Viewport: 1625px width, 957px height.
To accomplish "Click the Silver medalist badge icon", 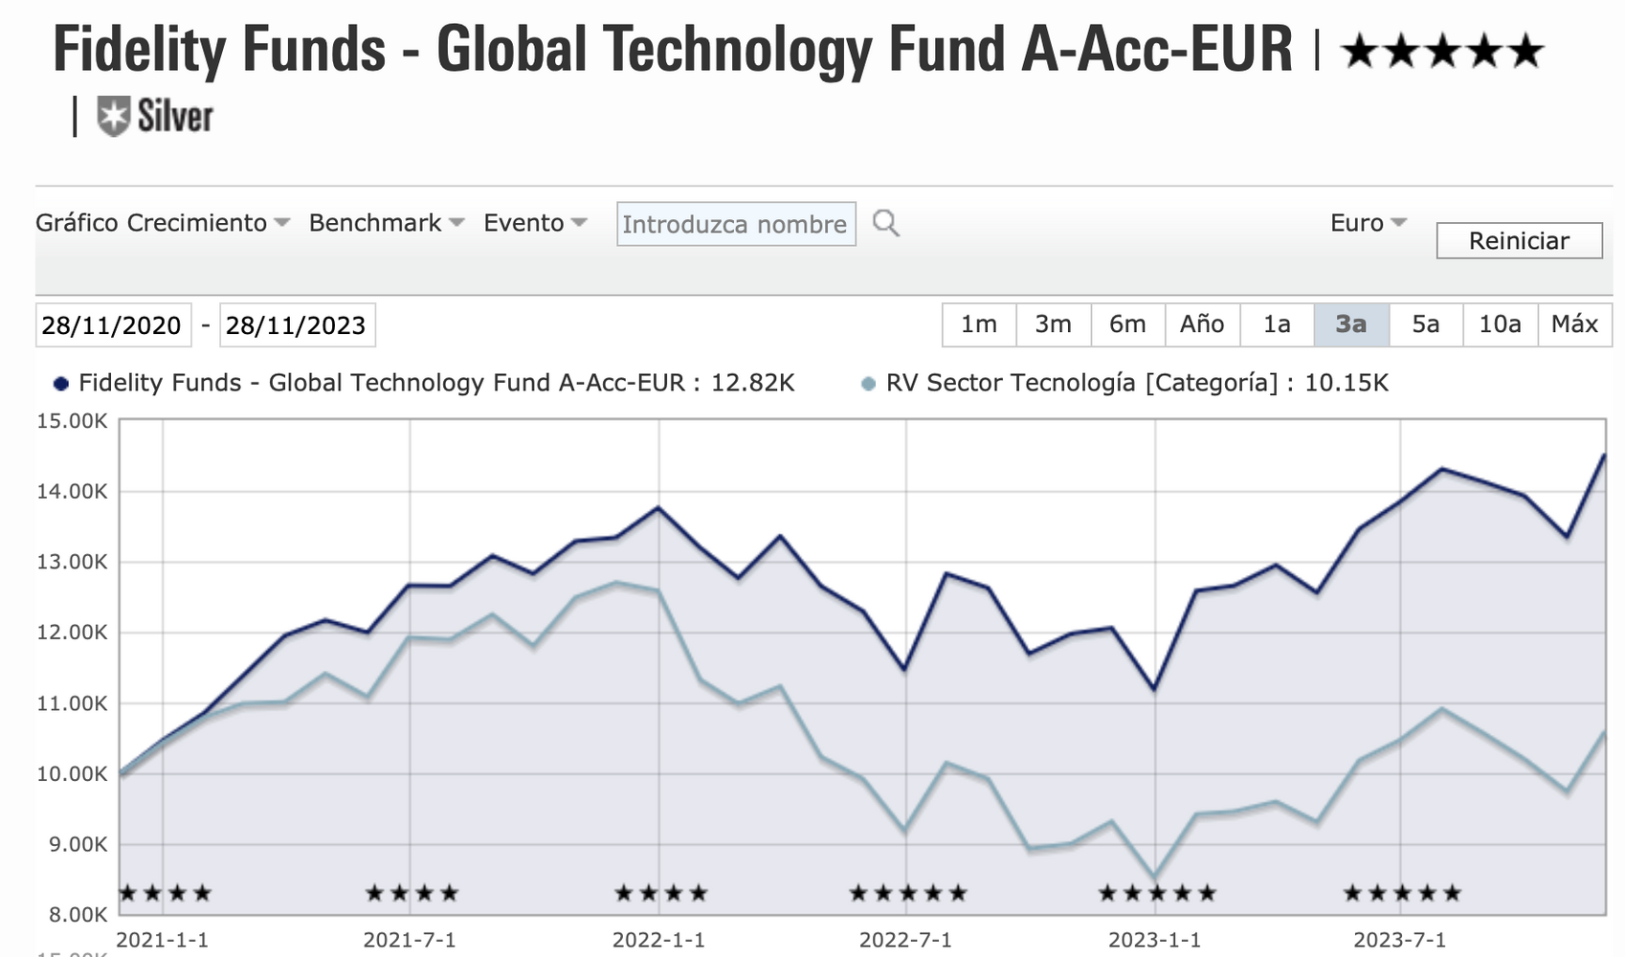I will [113, 117].
